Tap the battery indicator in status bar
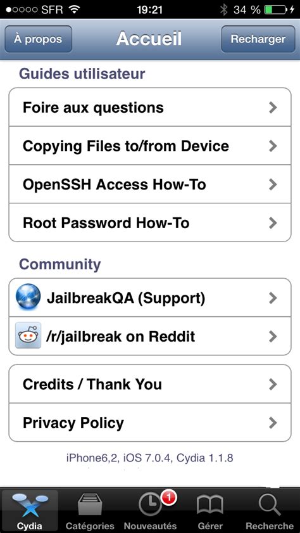This screenshot has height=533, width=300. tap(275, 10)
